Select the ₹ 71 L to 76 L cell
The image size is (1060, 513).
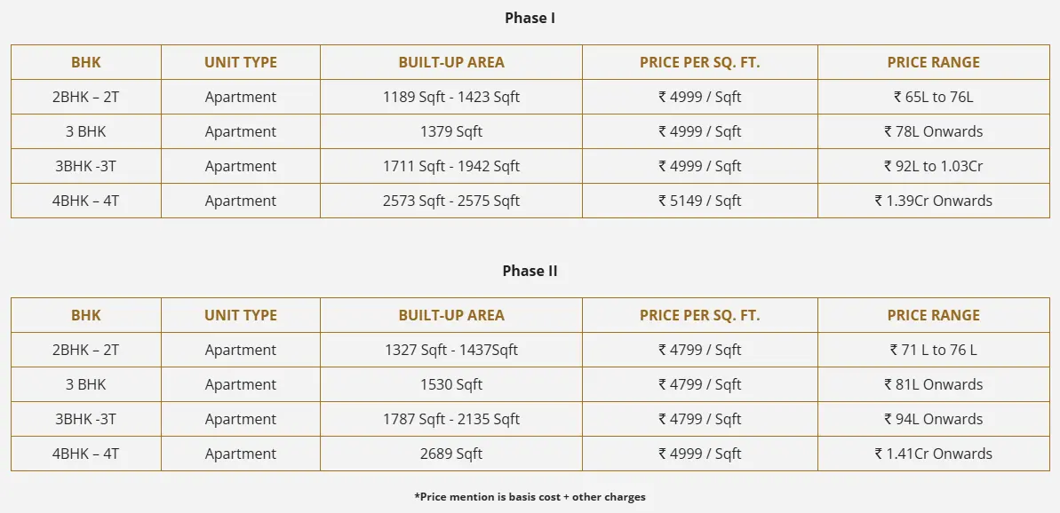[933, 350]
